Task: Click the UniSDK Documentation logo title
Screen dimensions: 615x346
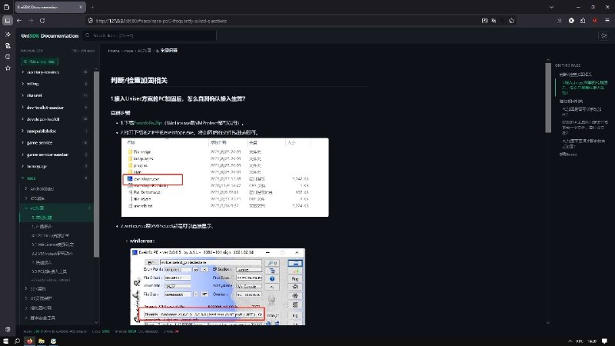Action: (x=50, y=35)
